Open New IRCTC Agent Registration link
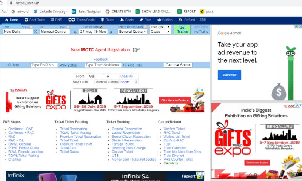Viewport: 302px width, 181px height. click(x=100, y=50)
